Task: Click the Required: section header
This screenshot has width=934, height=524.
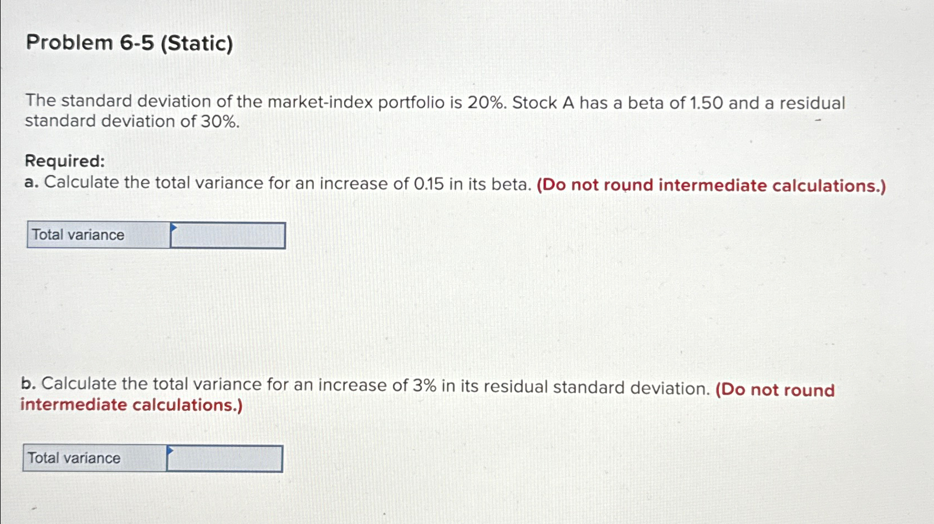Action: (x=65, y=160)
